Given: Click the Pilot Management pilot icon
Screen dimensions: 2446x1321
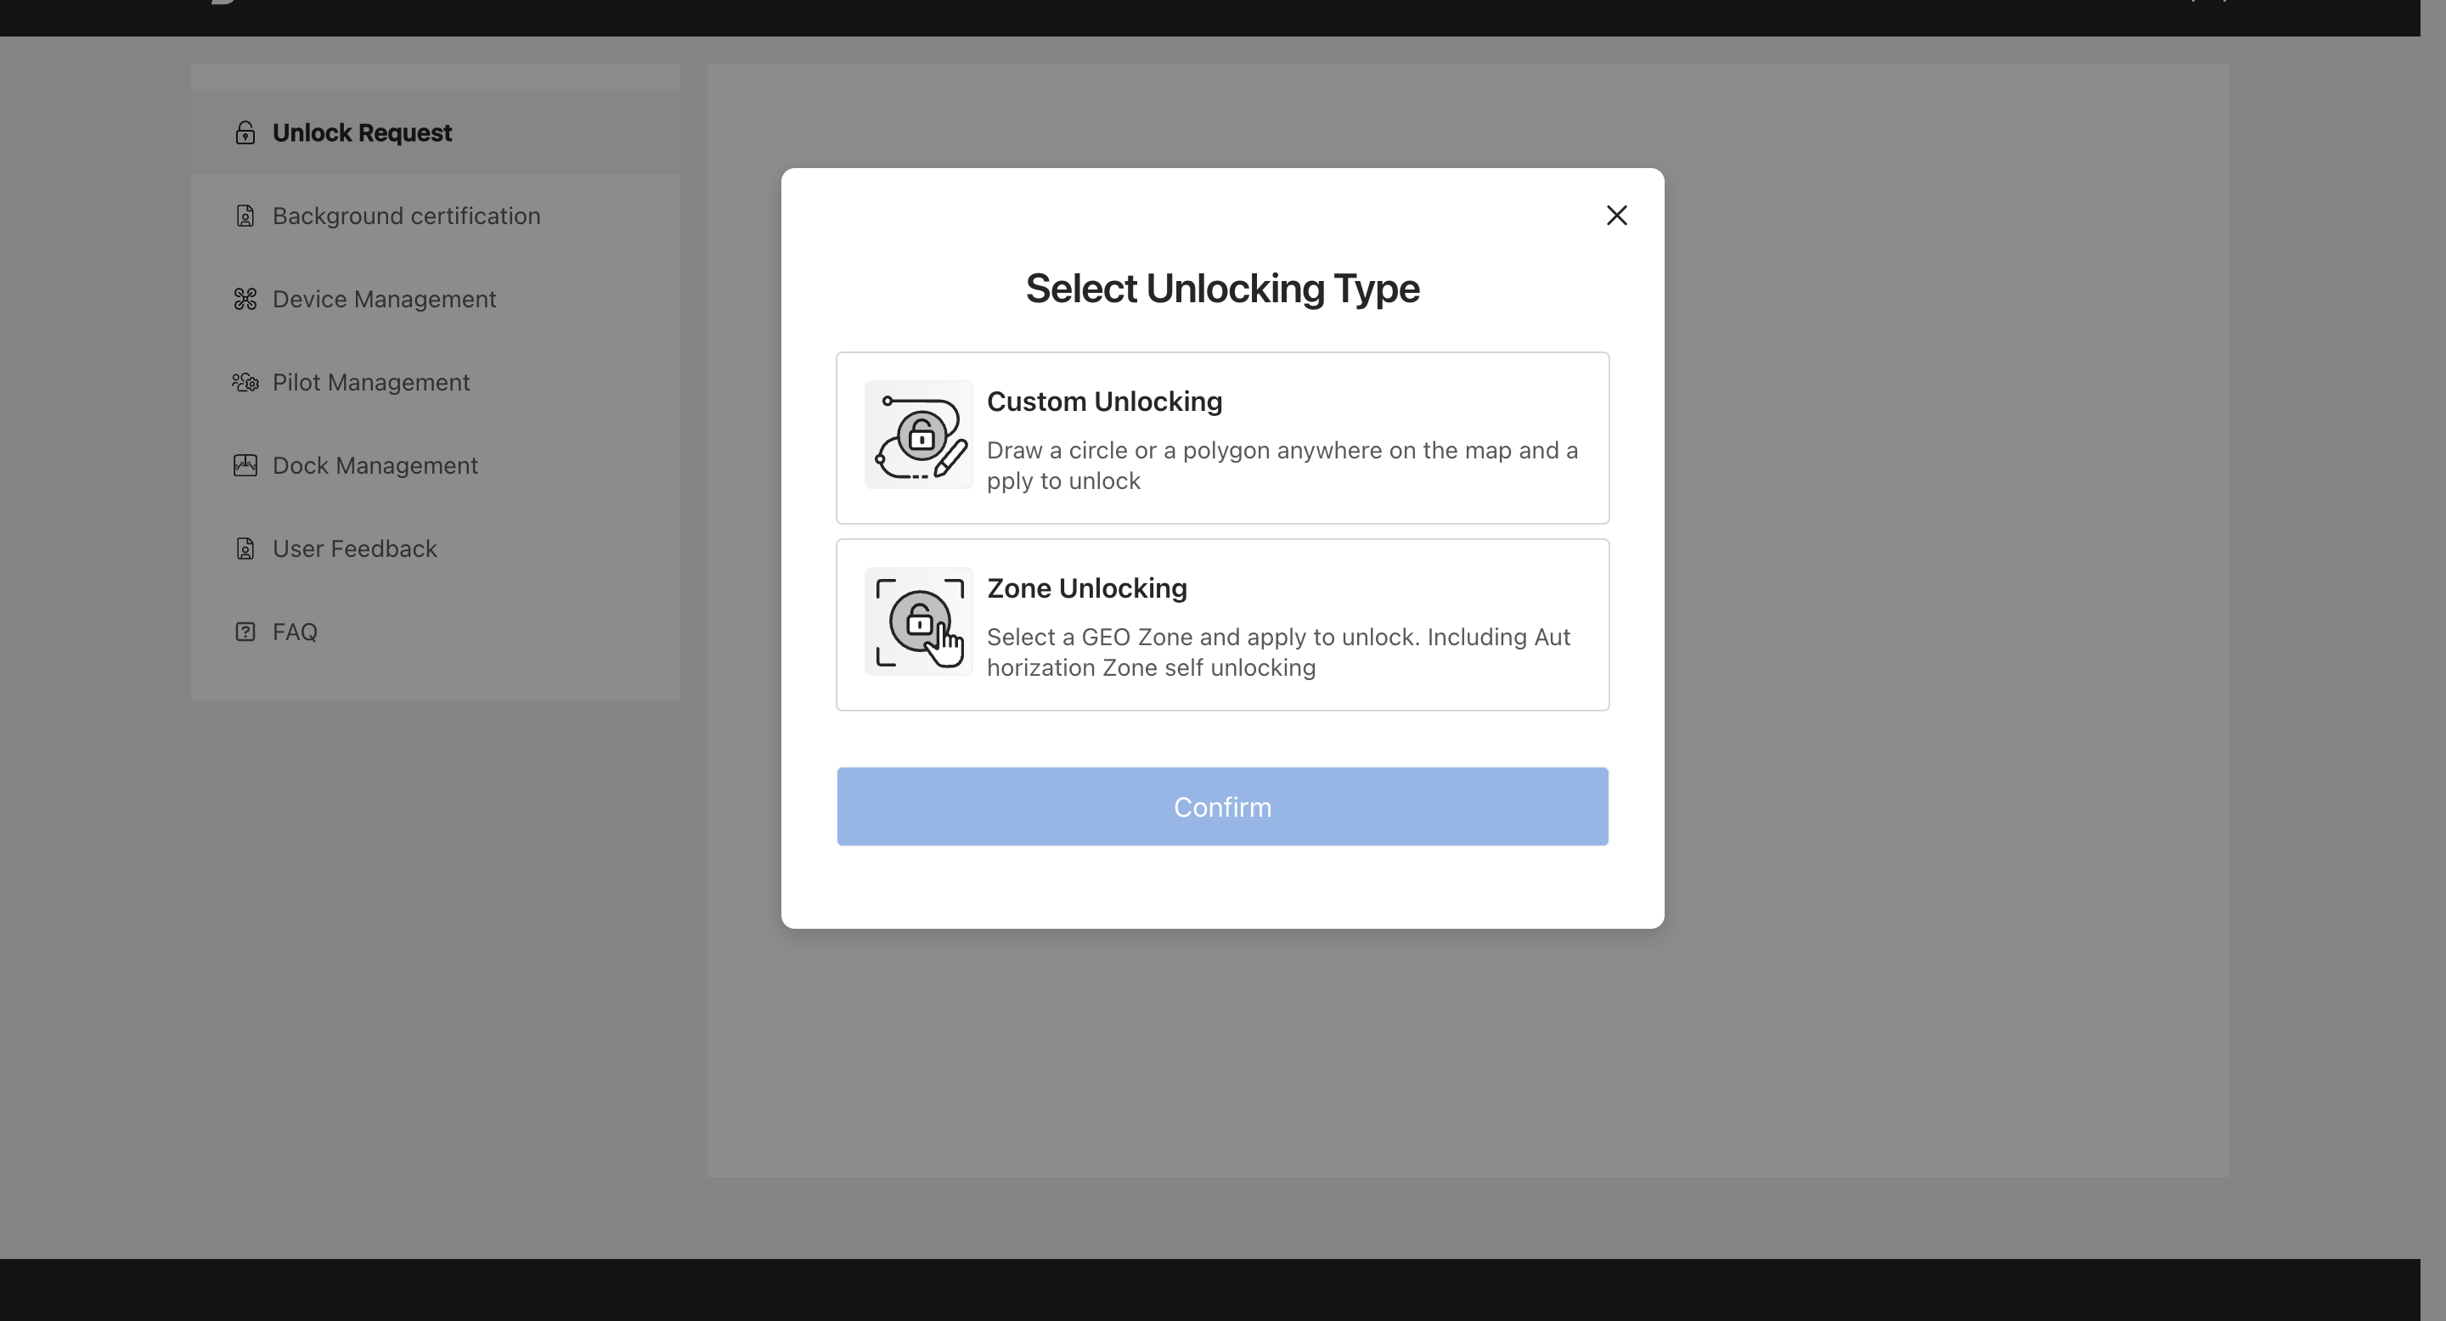Looking at the screenshot, I should click(244, 380).
